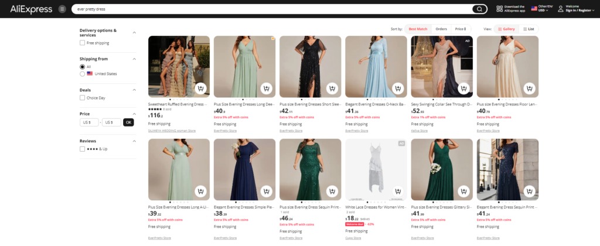Add White Lace Dress to cart
The height and width of the screenshot is (246, 600).
[x=398, y=192]
